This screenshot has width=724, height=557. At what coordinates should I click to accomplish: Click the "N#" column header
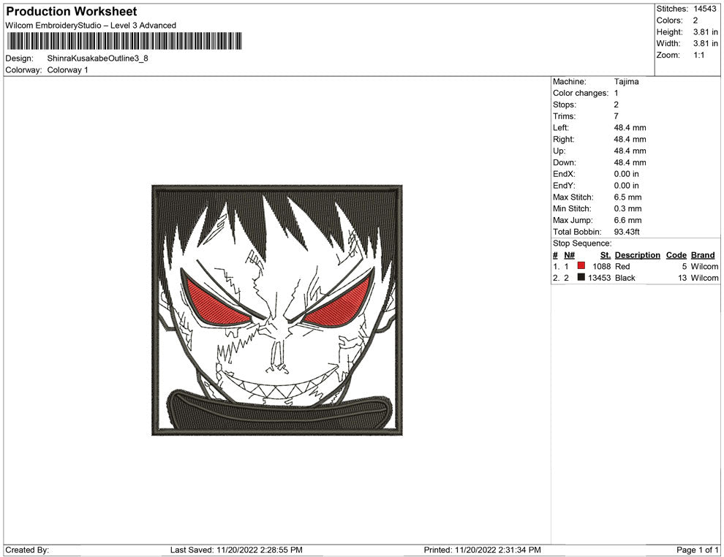tap(569, 255)
